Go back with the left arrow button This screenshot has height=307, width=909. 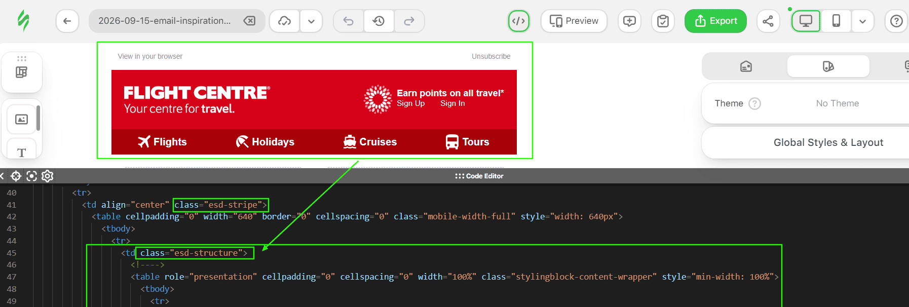coord(67,21)
